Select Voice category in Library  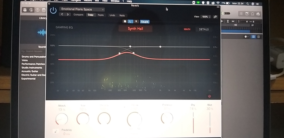25,60
